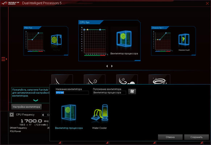Image resolution: width=211 pixels, height=145 pixels.
Task: Select the Water Cooler icon
Action: [x=100, y=113]
